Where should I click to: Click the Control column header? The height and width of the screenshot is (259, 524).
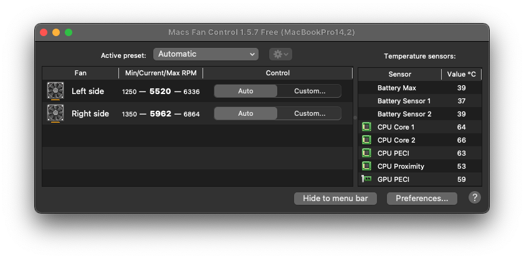pos(278,73)
